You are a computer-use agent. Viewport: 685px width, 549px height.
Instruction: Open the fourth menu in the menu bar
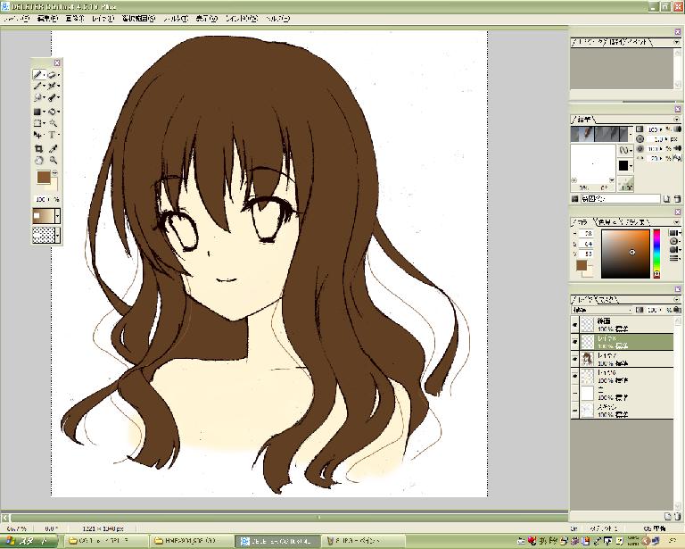(x=103, y=19)
